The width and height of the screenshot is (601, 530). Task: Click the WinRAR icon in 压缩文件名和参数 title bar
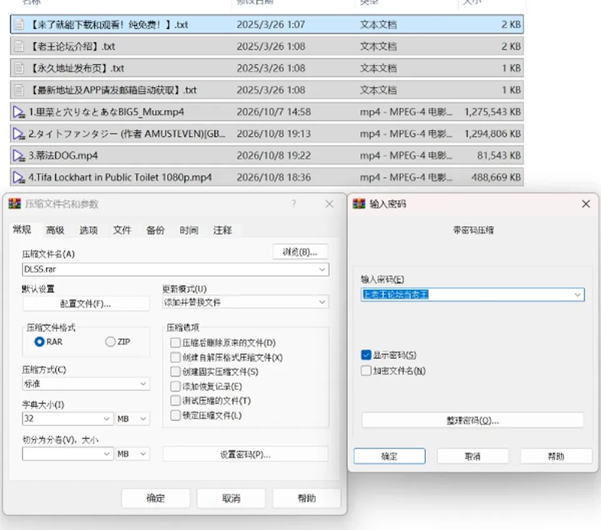(14, 204)
